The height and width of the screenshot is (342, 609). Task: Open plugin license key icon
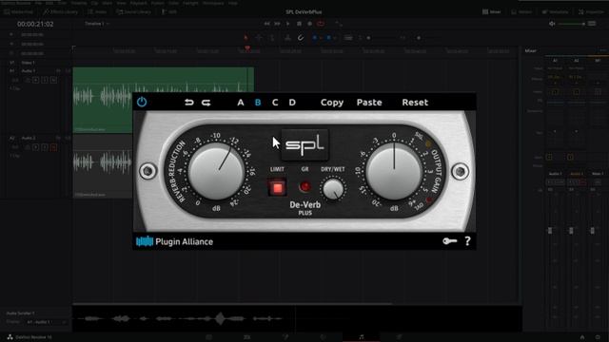(450, 241)
